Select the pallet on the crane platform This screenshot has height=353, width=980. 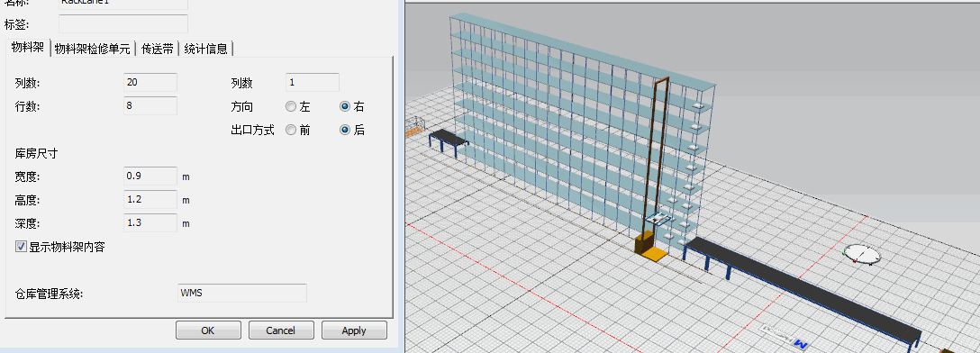click(x=660, y=220)
